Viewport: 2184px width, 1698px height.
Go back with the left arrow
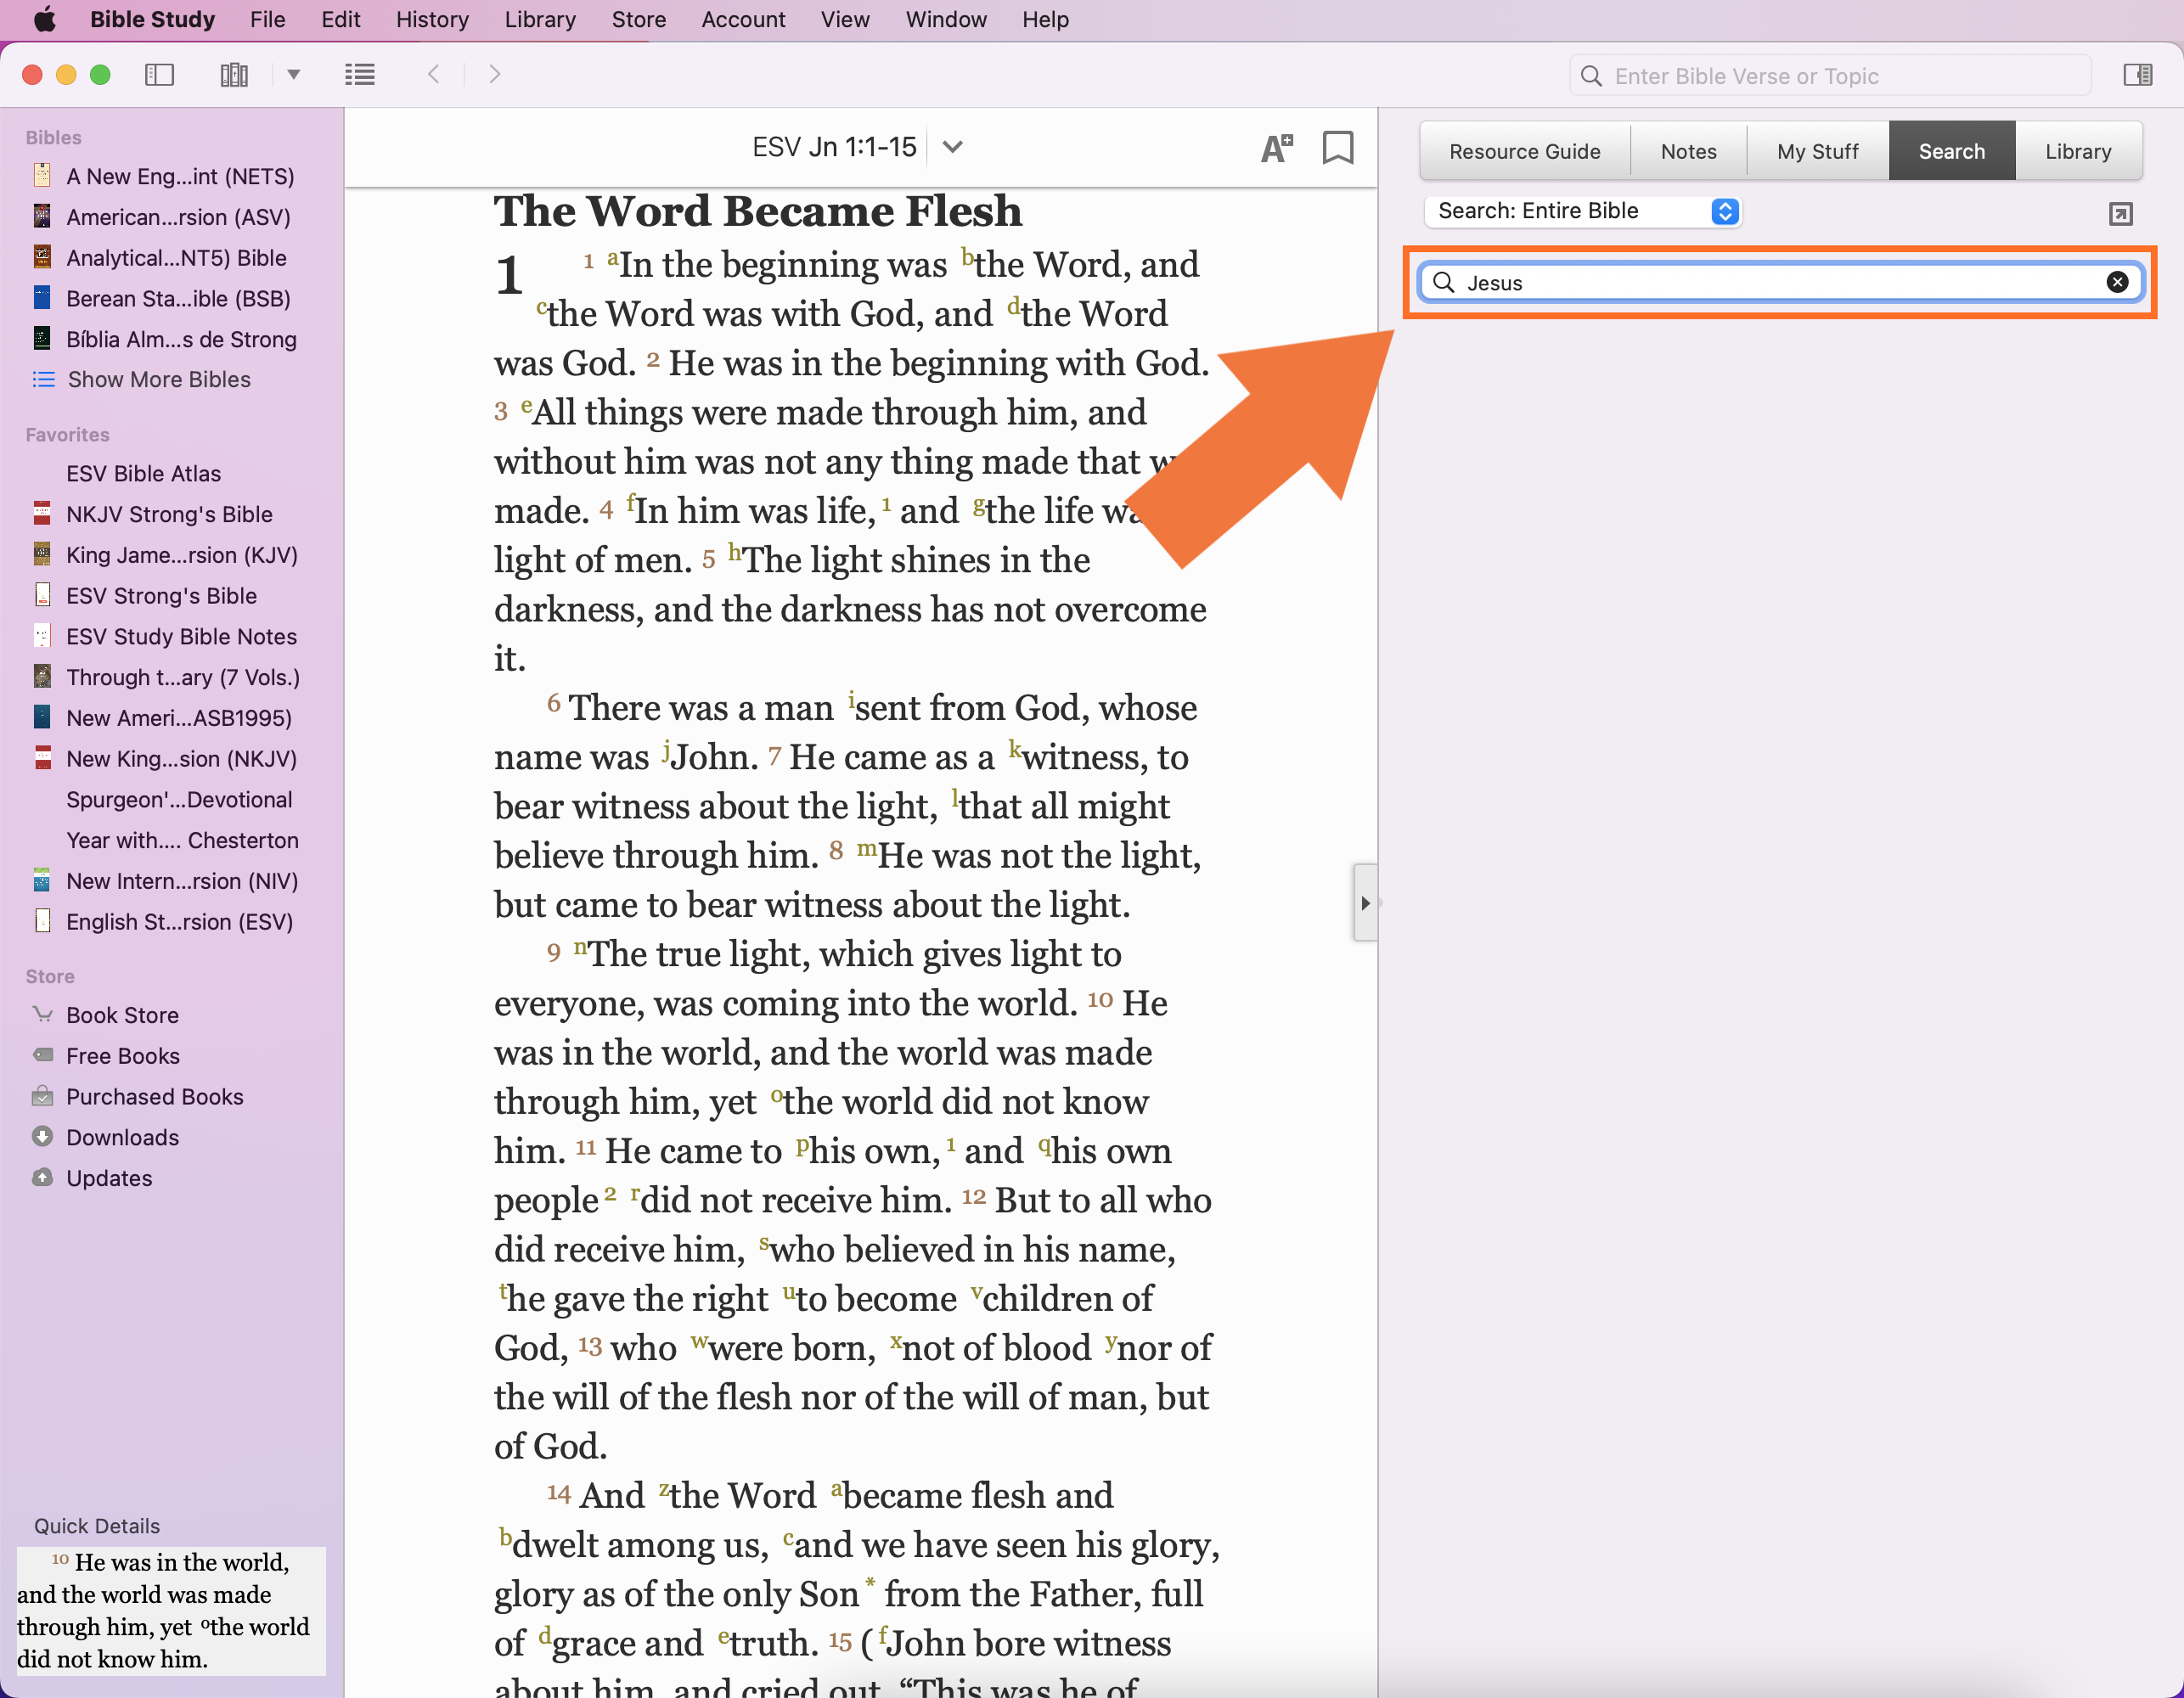click(x=434, y=75)
